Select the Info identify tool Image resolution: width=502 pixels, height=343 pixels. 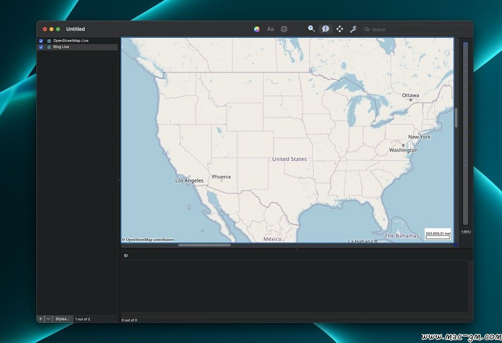coord(325,29)
